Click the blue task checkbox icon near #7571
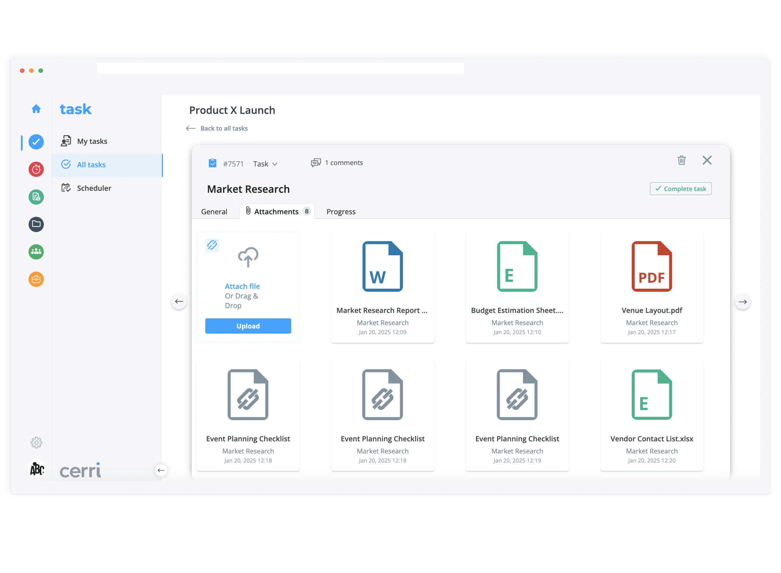 pos(213,163)
